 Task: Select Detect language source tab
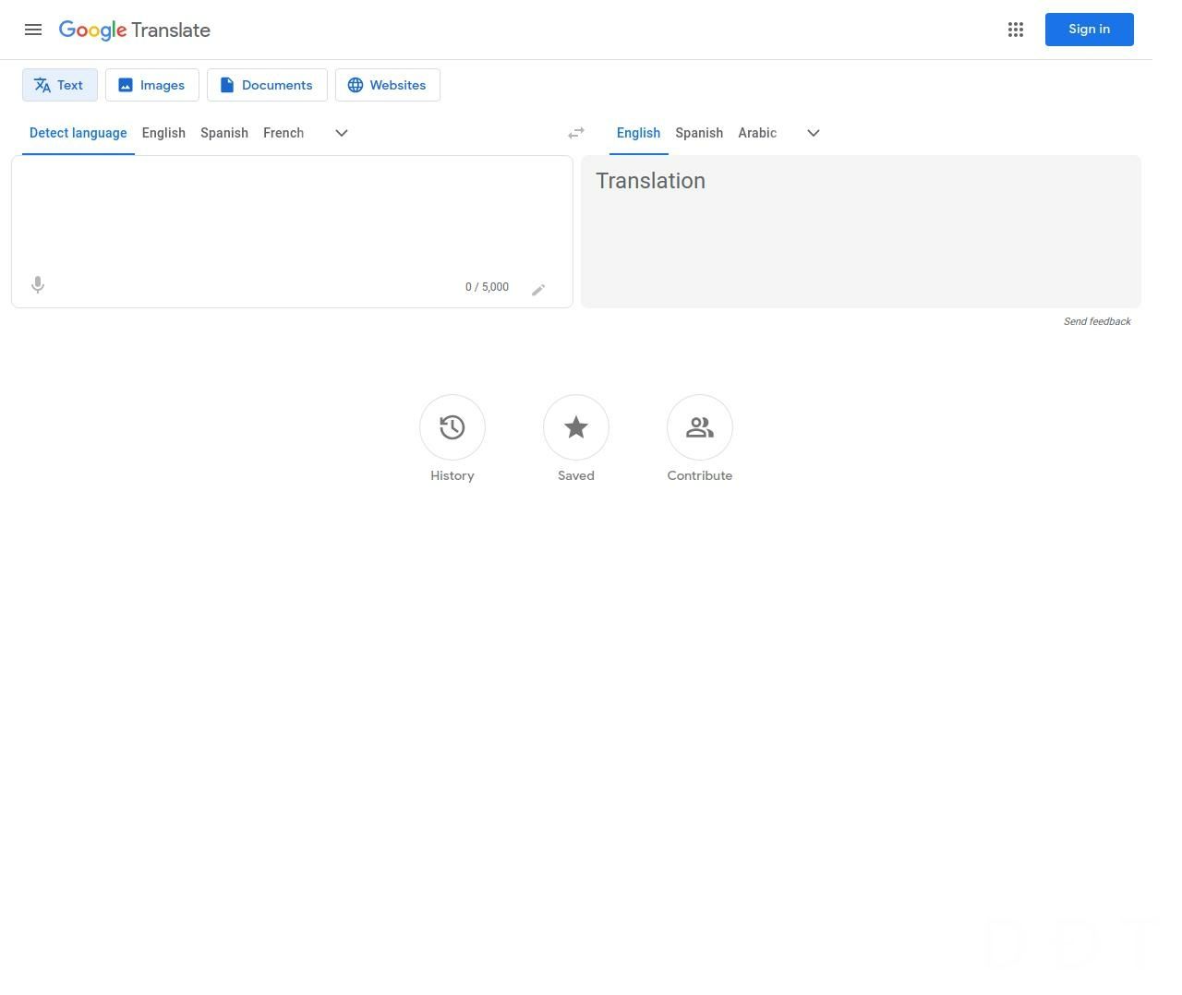click(78, 133)
